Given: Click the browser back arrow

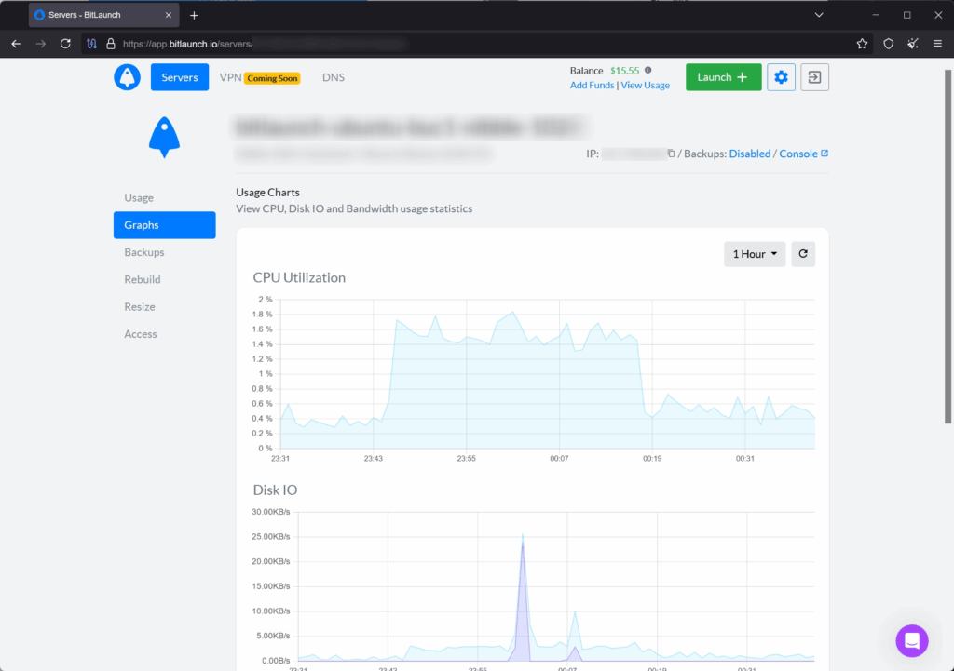Looking at the screenshot, I should click(17, 44).
